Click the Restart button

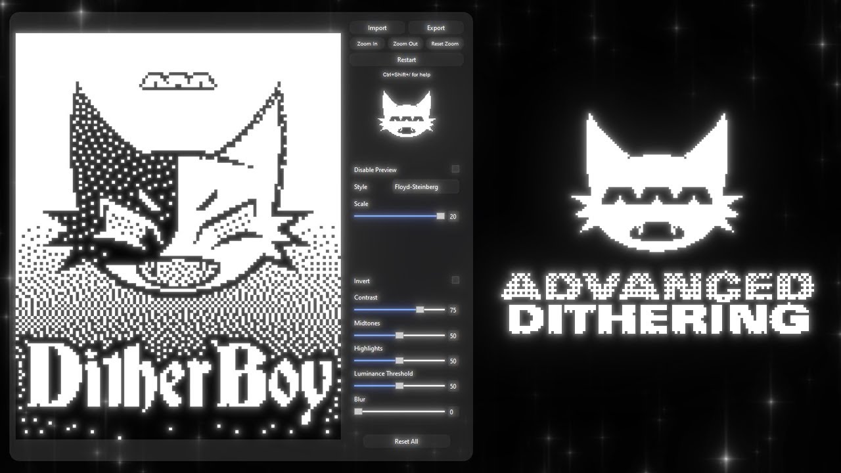(x=407, y=60)
